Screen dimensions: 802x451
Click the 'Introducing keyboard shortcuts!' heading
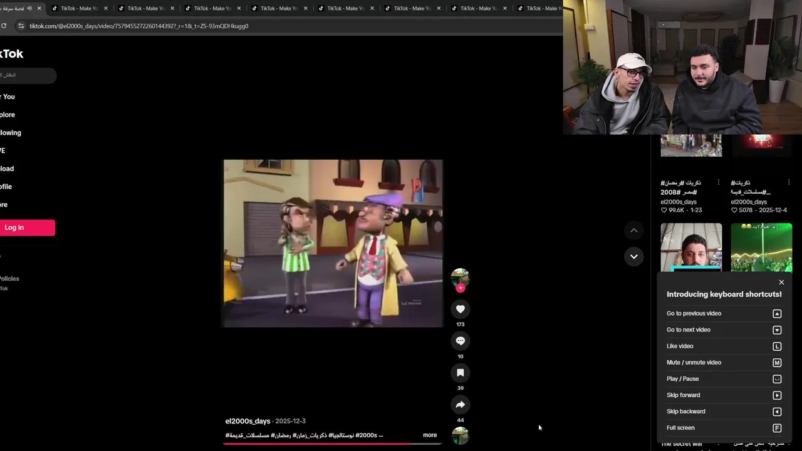coord(724,294)
